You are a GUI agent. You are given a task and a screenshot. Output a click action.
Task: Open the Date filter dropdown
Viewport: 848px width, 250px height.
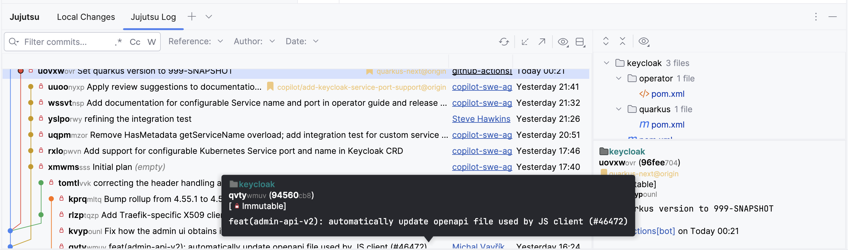coord(302,41)
